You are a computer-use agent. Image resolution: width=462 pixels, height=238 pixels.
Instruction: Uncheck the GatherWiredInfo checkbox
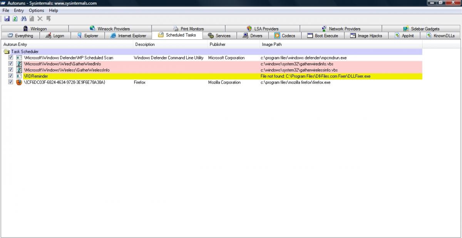pyautogui.click(x=11, y=64)
